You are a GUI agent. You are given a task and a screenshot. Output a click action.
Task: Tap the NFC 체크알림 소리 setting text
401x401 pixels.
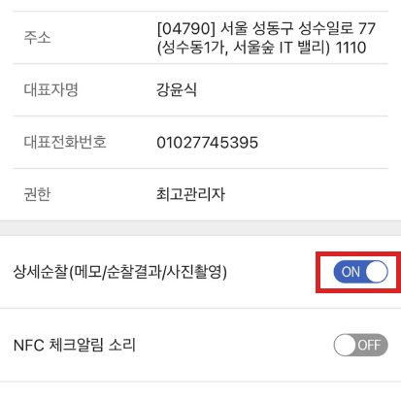tap(75, 345)
